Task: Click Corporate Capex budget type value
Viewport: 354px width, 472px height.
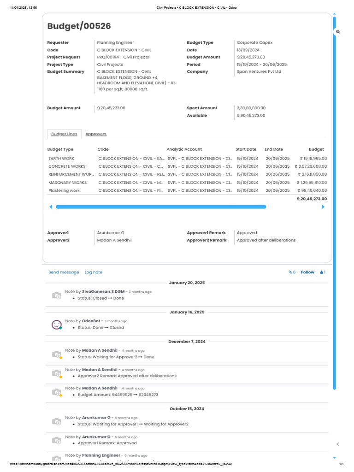Action: [x=254, y=43]
